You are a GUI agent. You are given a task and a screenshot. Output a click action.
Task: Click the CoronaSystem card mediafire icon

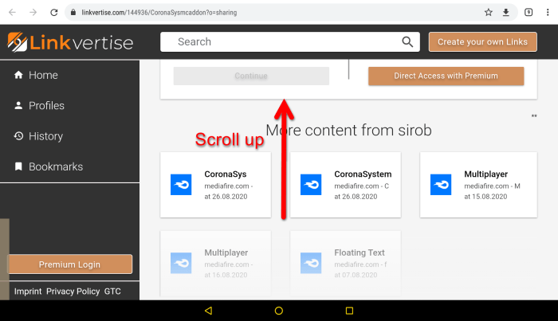[x=311, y=185]
